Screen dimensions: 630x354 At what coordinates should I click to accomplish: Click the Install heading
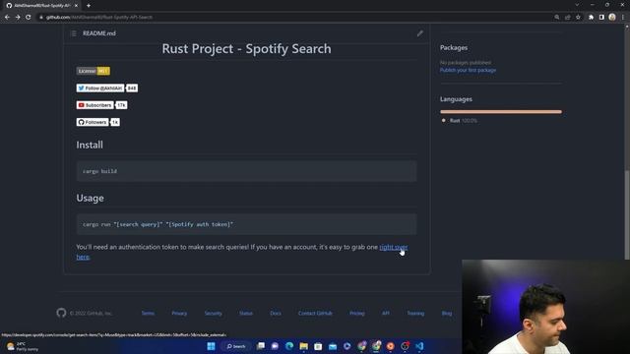90,145
